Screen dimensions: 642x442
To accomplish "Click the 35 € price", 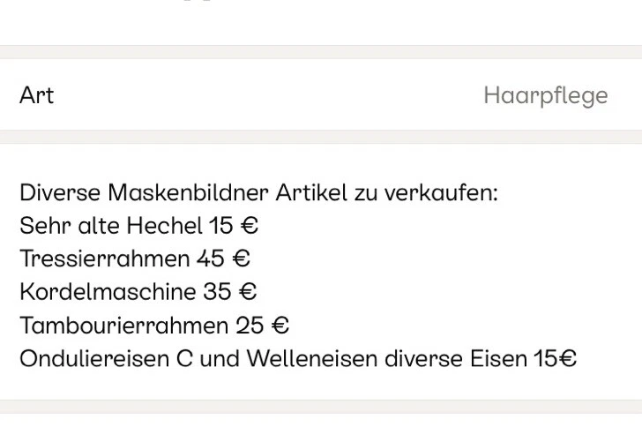I will tap(230, 292).
